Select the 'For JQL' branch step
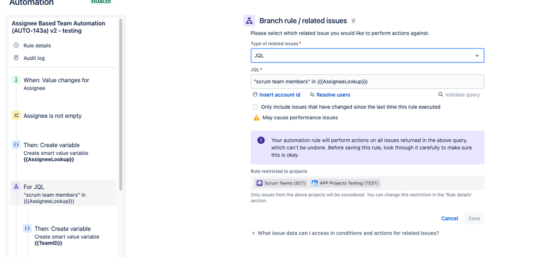This screenshot has height=257, width=539. tap(63, 193)
